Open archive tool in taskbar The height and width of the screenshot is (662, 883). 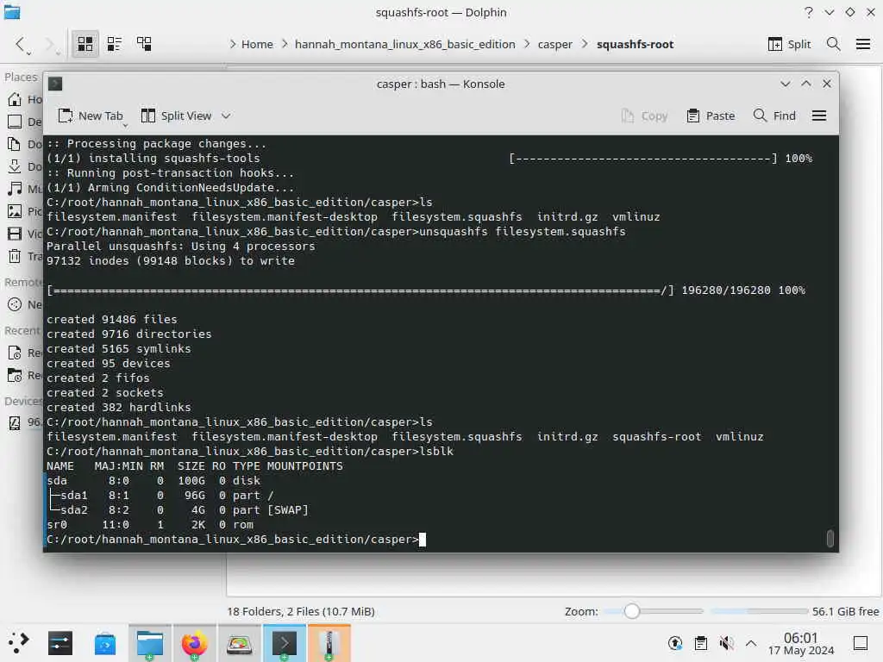329,643
